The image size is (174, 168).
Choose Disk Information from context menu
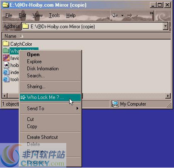(43, 69)
